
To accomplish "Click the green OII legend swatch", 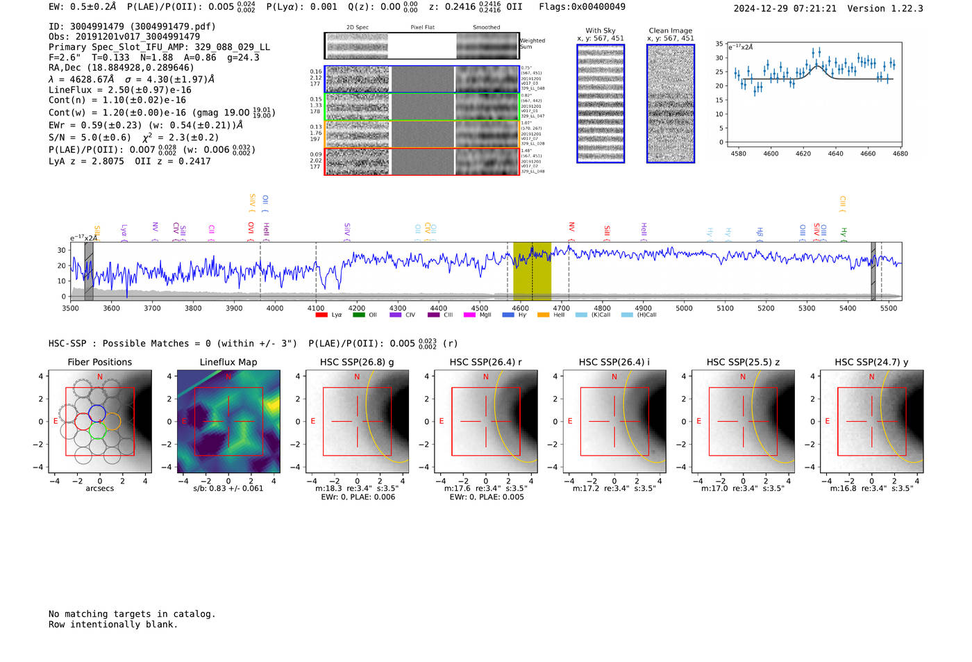I will (358, 315).
